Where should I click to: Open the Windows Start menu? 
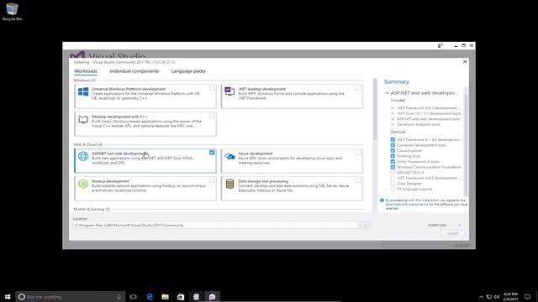(8, 296)
